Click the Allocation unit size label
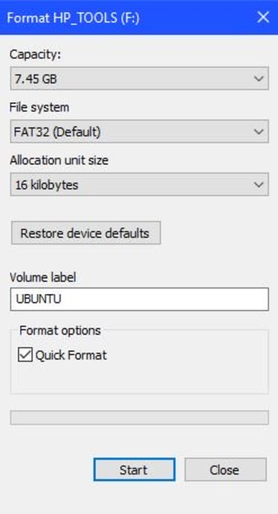278x514 pixels. [59, 161]
